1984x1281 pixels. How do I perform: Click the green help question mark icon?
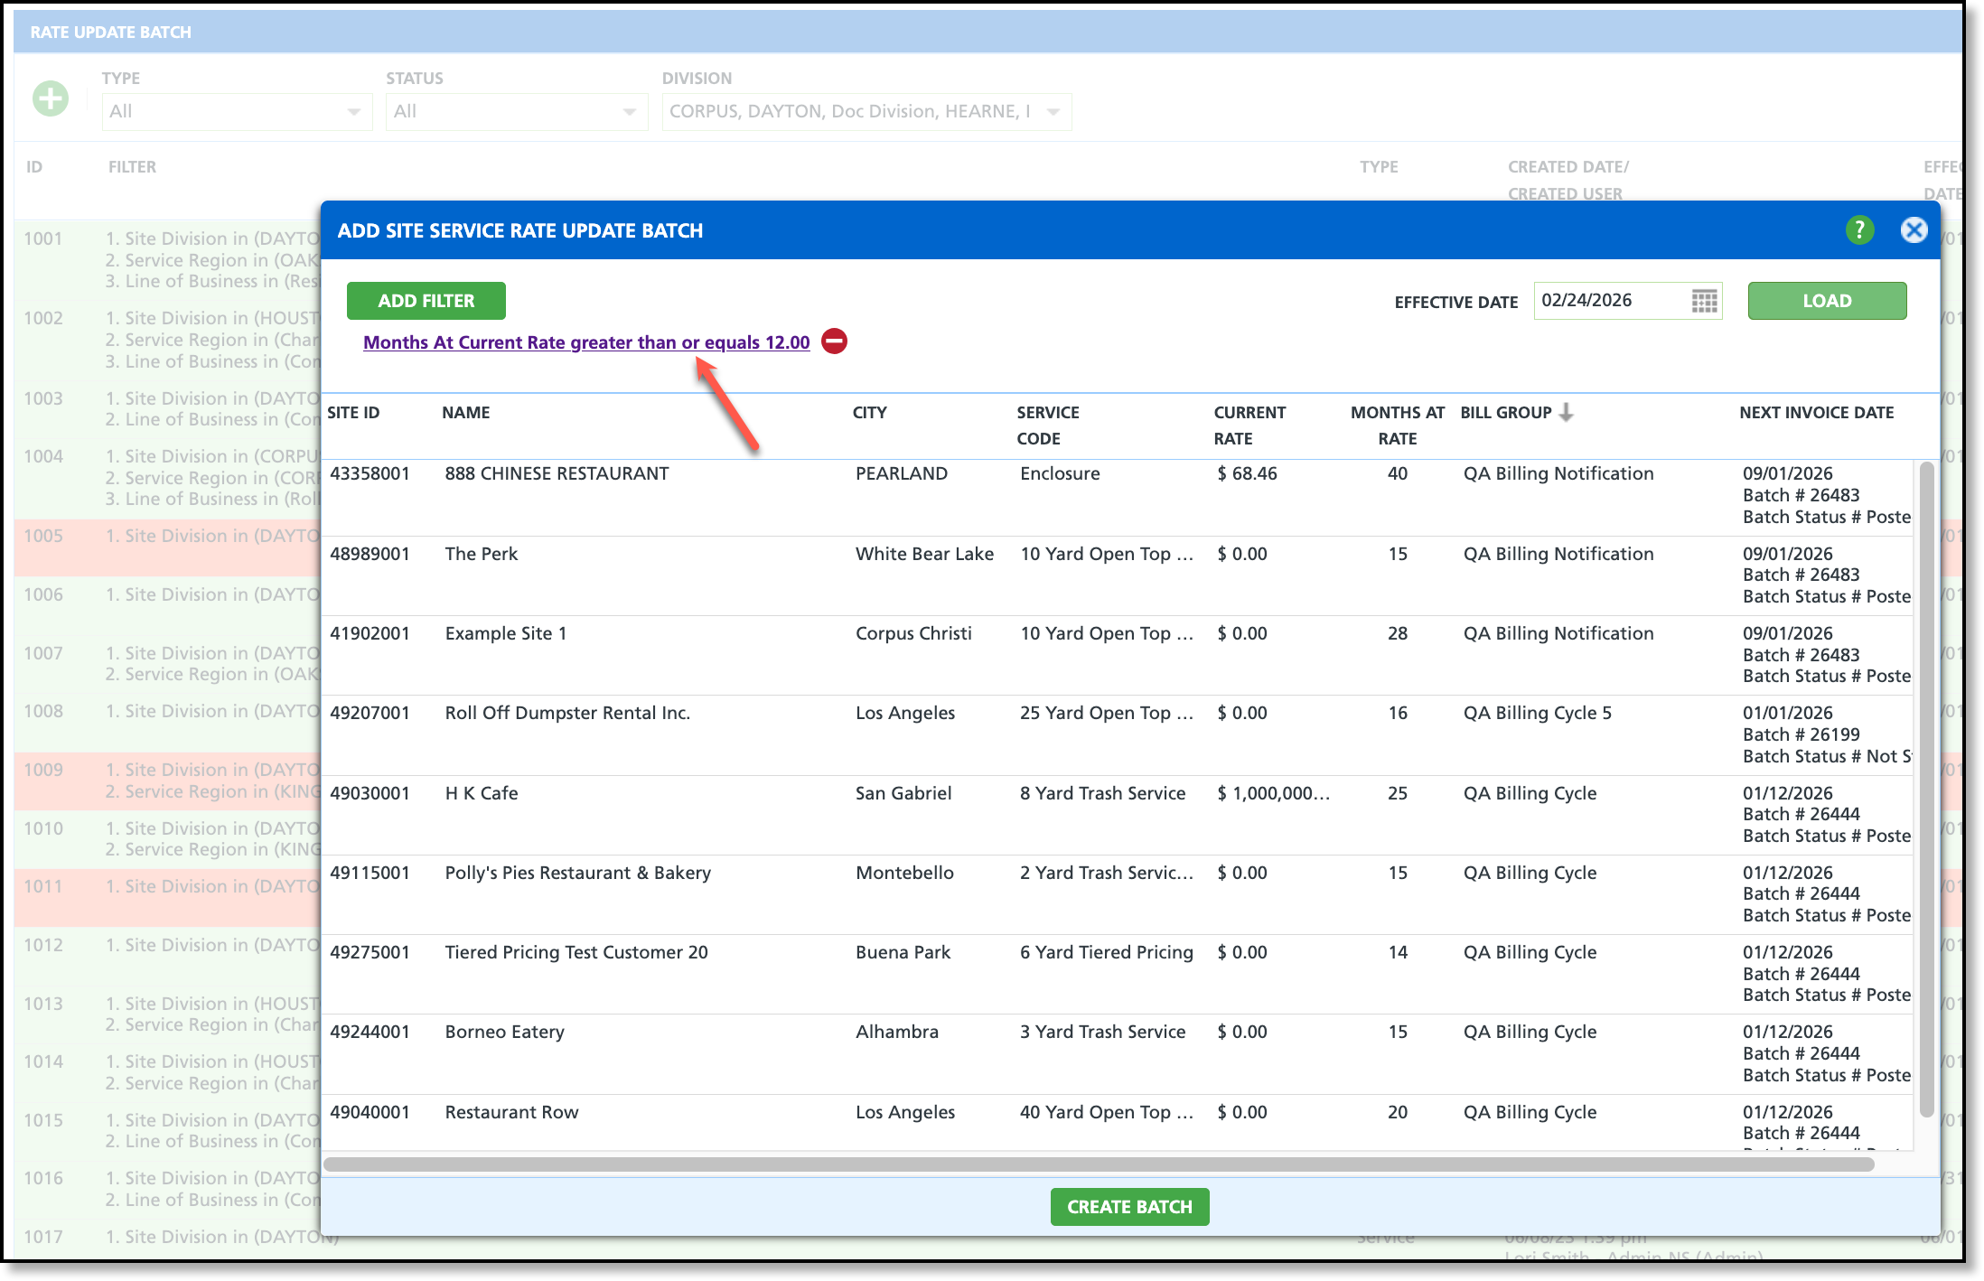coord(1858,230)
